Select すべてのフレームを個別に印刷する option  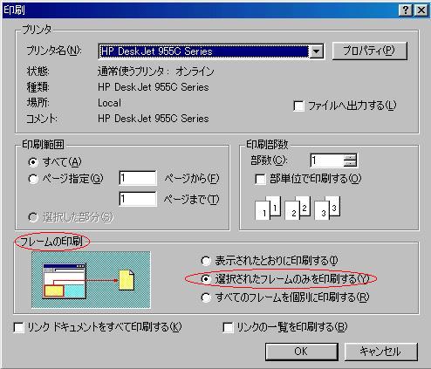[206, 297]
